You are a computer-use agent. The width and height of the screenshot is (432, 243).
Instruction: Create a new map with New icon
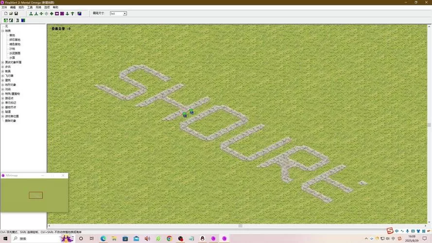point(6,14)
